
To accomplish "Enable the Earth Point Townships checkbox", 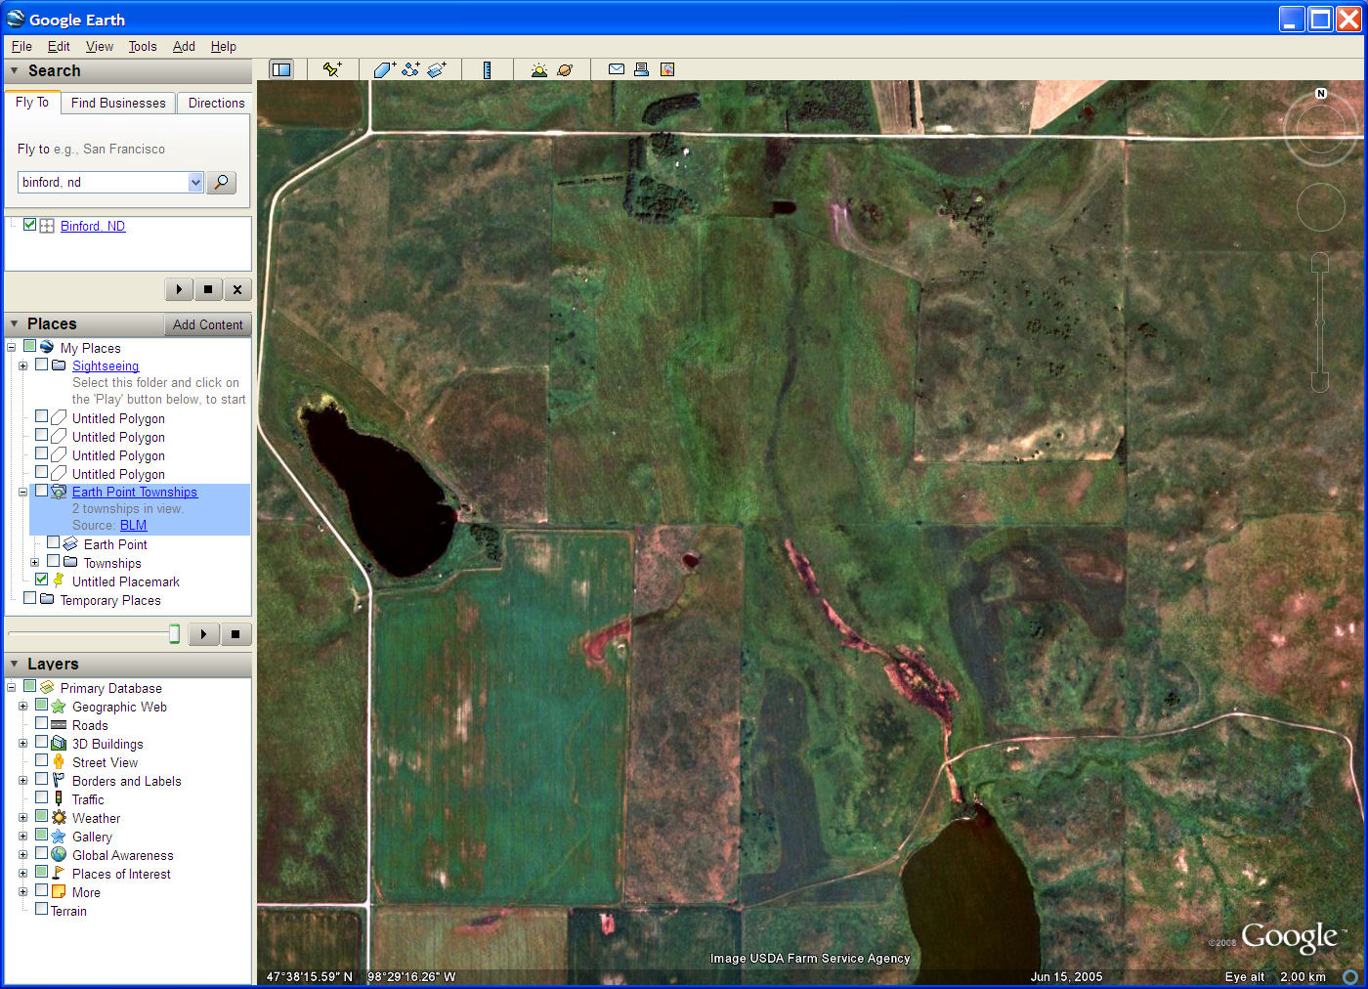I will [x=41, y=491].
